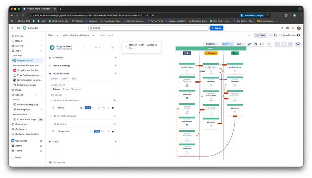Delete the Status swimlane with trash icon
312x178 pixels.
click(x=113, y=108)
